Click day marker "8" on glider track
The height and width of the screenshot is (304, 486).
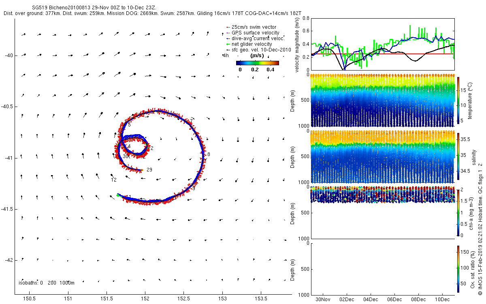(209, 154)
